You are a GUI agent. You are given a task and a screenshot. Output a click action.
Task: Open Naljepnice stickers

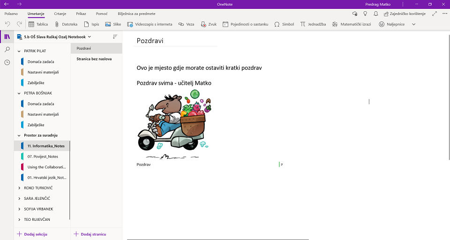[392, 24]
